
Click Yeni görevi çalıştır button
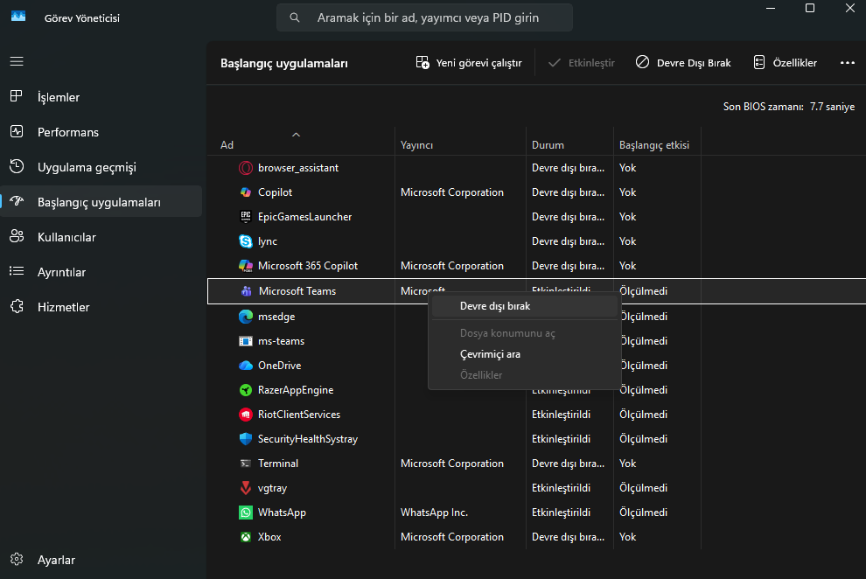point(469,63)
